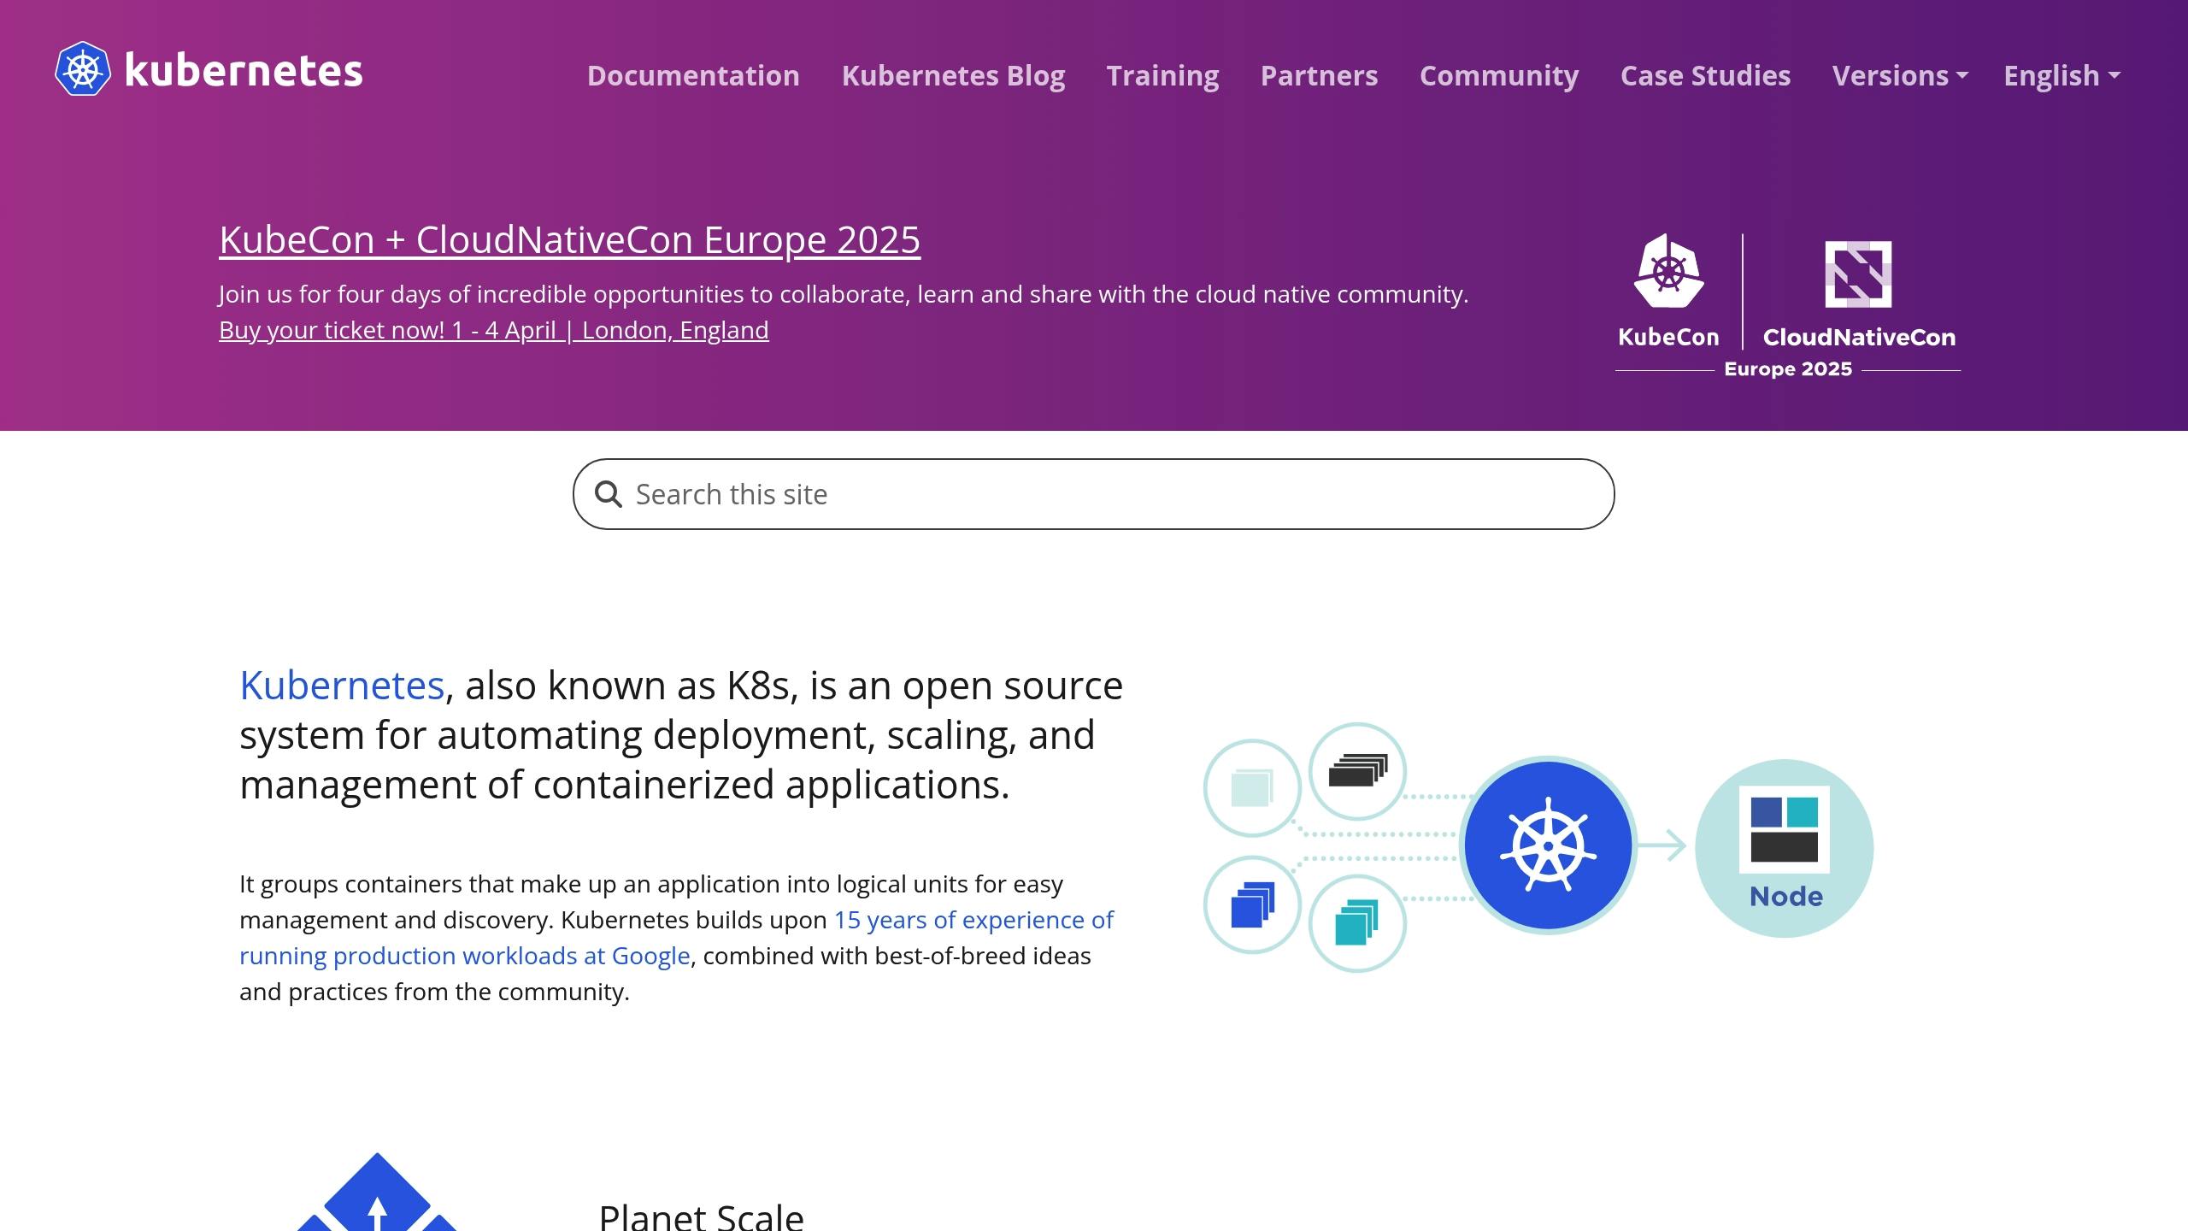2188x1231 pixels.
Task: Click Case Studies navigation link
Action: pyautogui.click(x=1706, y=75)
